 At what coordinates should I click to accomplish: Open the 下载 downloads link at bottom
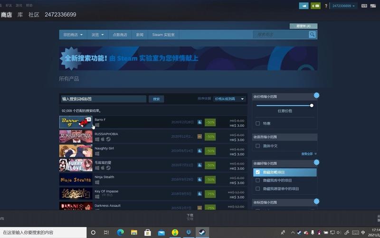click(x=190, y=215)
